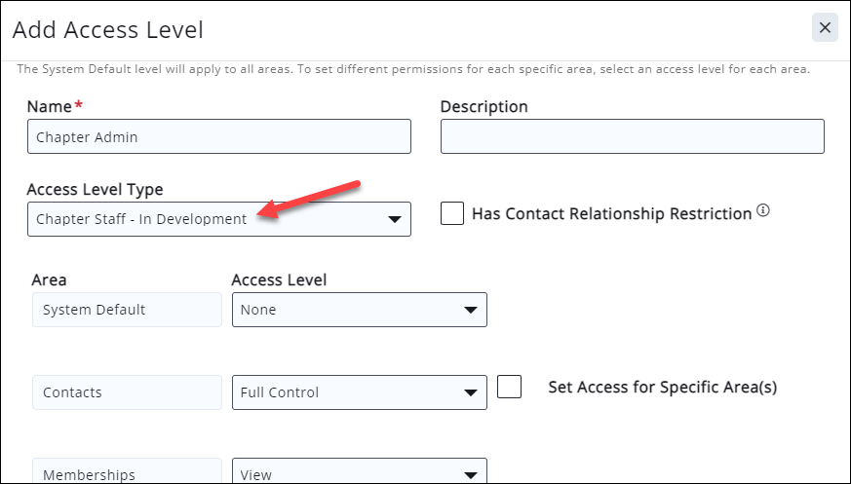Expand the Memberships access level dropdown
Screen dimensions: 851x484
(x=359, y=473)
